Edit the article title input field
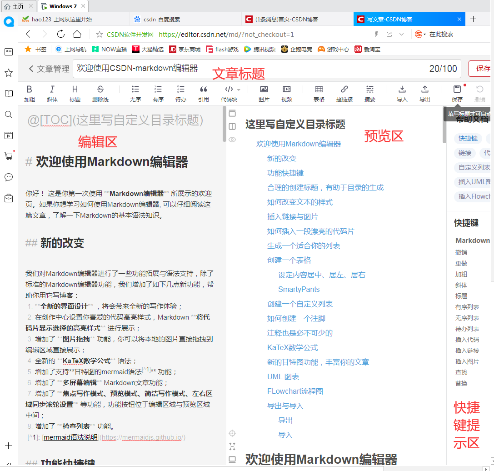The image size is (494, 471). click(267, 68)
